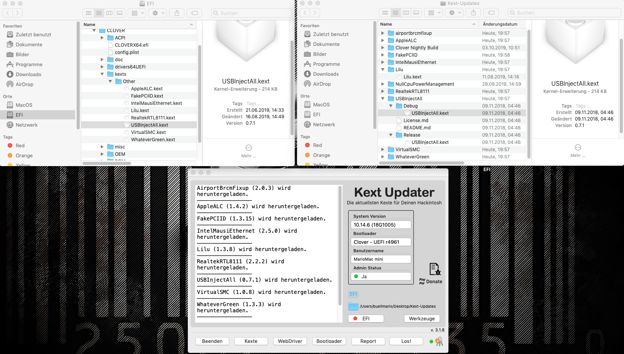Switch EFI window to icon view
624x354 pixels.
pyautogui.click(x=89, y=13)
